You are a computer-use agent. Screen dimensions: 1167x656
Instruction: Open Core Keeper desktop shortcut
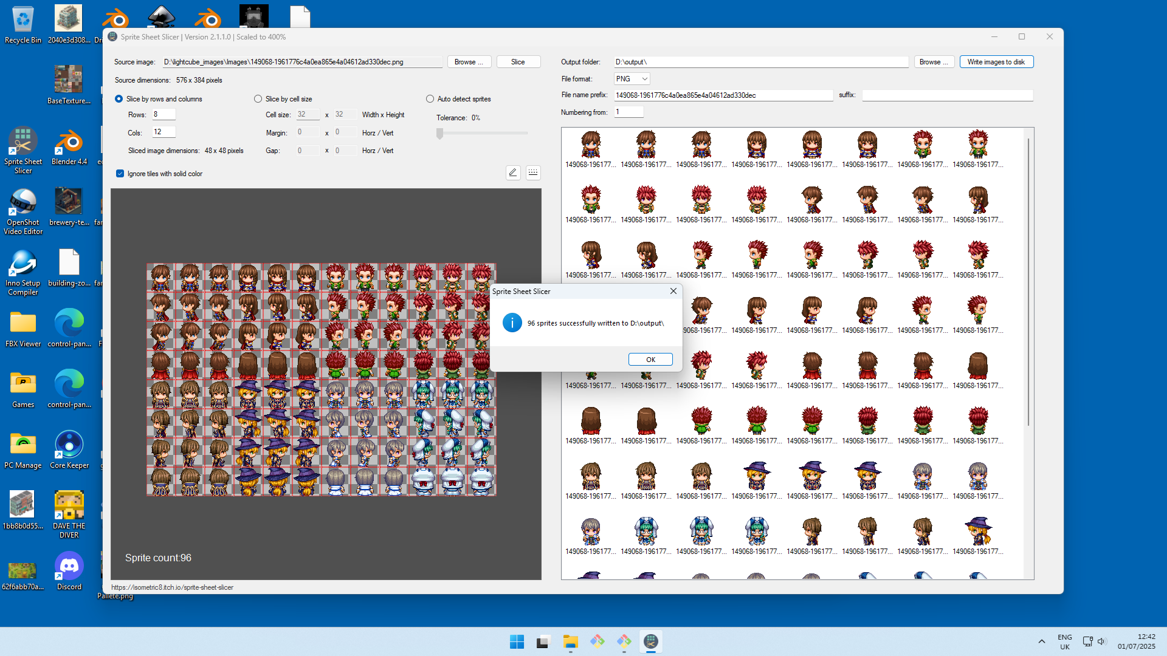coord(69,450)
